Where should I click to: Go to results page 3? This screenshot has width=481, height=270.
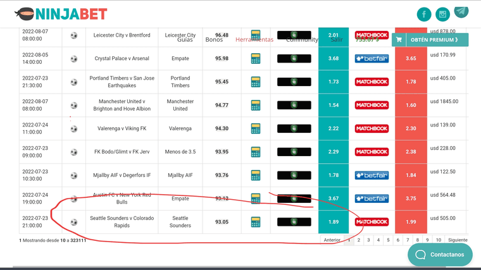click(368, 240)
